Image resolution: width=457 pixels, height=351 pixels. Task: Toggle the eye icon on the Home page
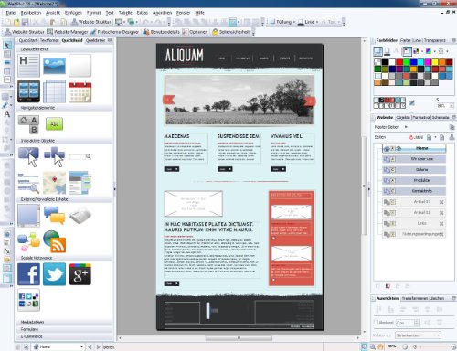point(399,148)
